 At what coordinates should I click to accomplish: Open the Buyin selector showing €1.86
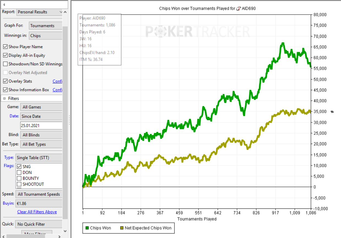tap(39, 203)
